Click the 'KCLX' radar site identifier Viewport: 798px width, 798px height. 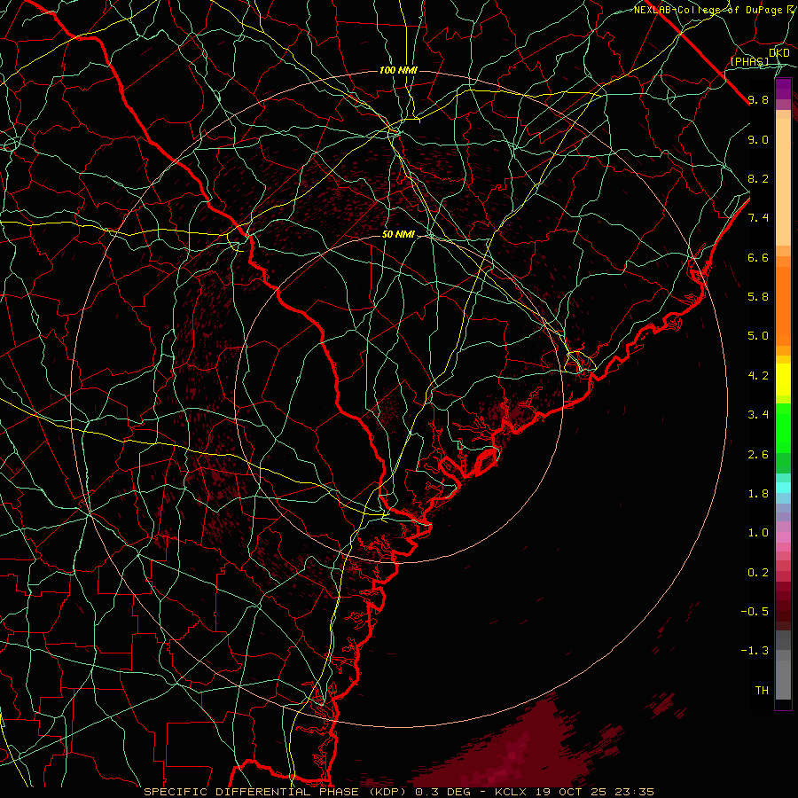(x=512, y=792)
